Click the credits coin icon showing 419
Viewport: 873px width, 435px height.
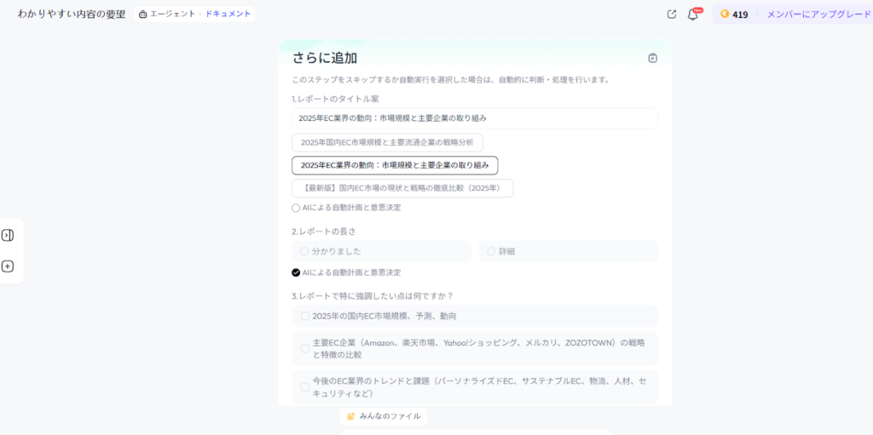[725, 14]
